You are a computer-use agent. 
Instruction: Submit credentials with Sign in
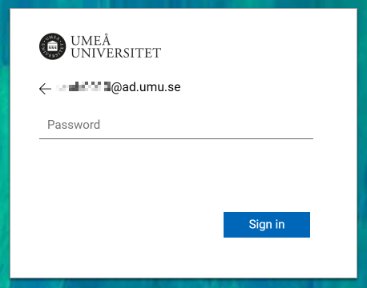pyautogui.click(x=267, y=225)
